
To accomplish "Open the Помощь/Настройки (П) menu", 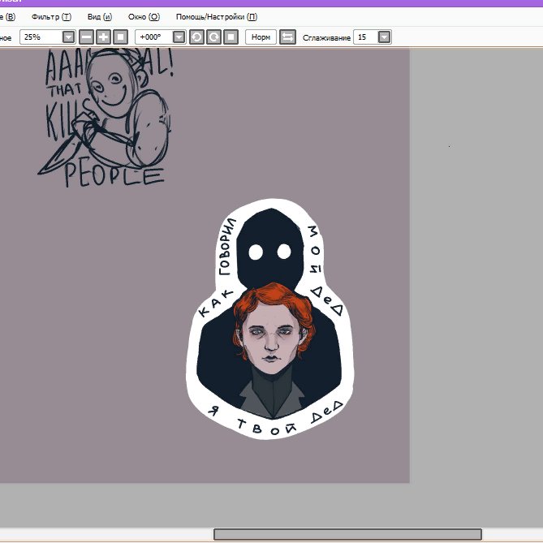I will tap(217, 17).
